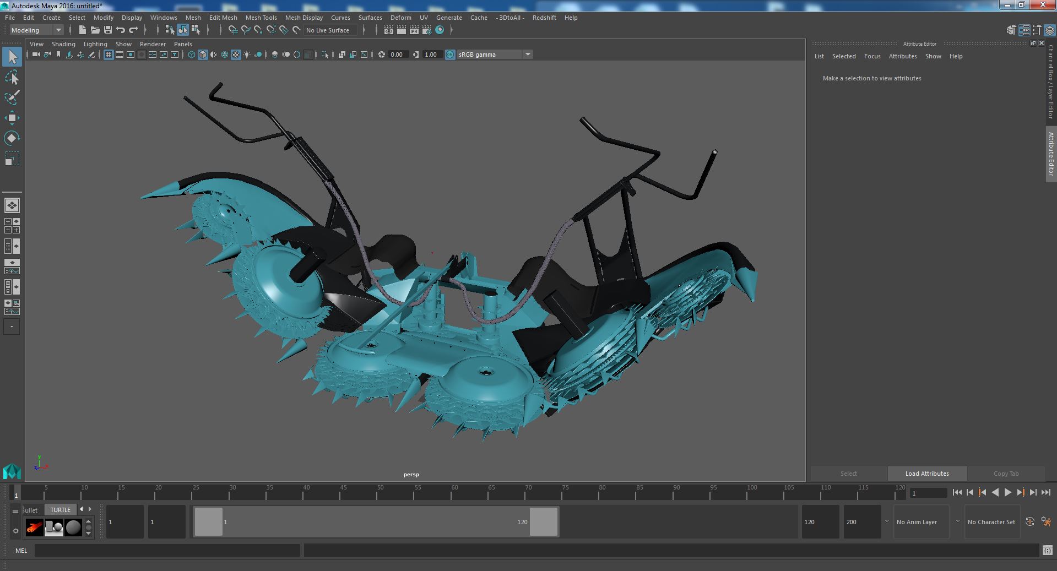Activate the Move tool
Viewport: 1057px width, 571px height.
[x=12, y=118]
